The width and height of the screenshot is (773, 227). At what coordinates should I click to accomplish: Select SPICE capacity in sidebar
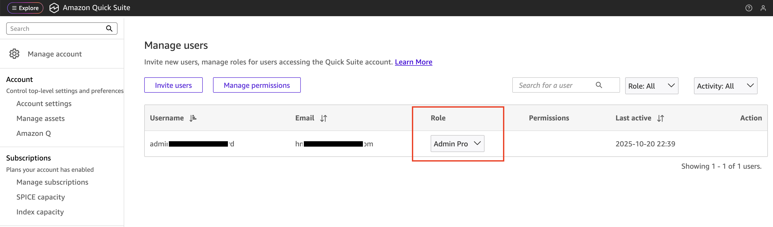coord(41,197)
